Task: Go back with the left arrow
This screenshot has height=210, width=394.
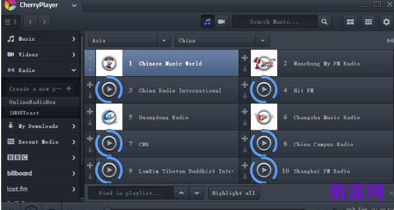Action: [31, 22]
